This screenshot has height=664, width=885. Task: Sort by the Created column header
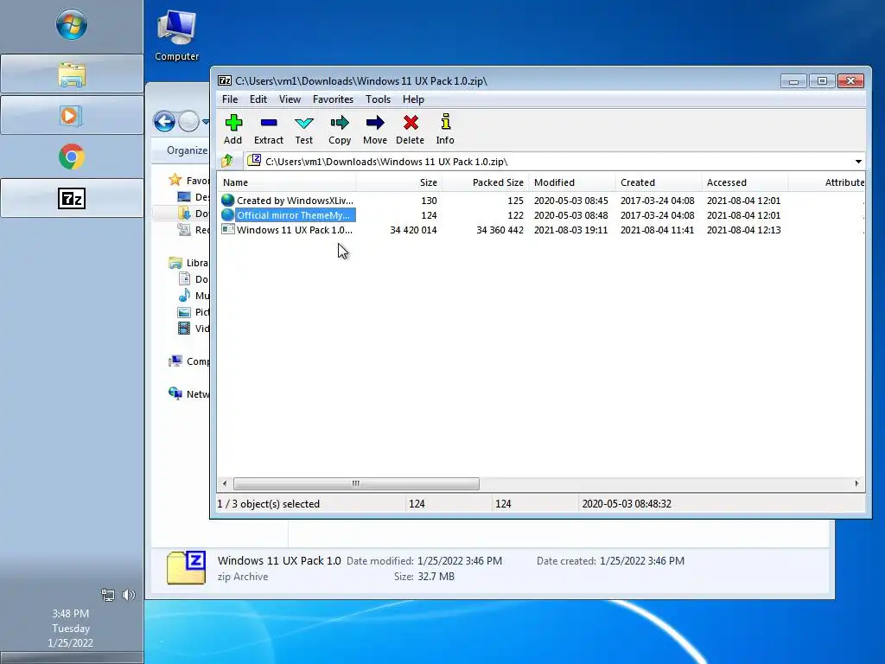[x=659, y=182]
